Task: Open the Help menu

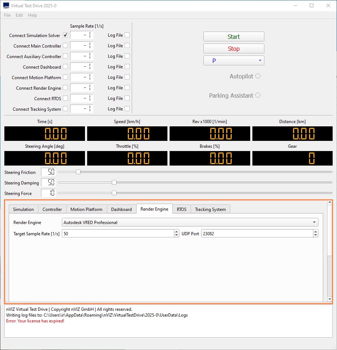Action: pyautogui.click(x=32, y=15)
